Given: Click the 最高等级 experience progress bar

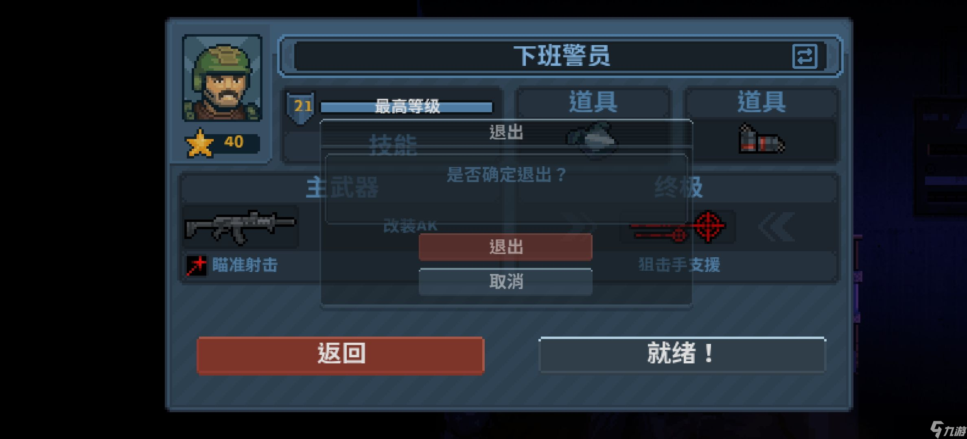Looking at the screenshot, I should 407,107.
